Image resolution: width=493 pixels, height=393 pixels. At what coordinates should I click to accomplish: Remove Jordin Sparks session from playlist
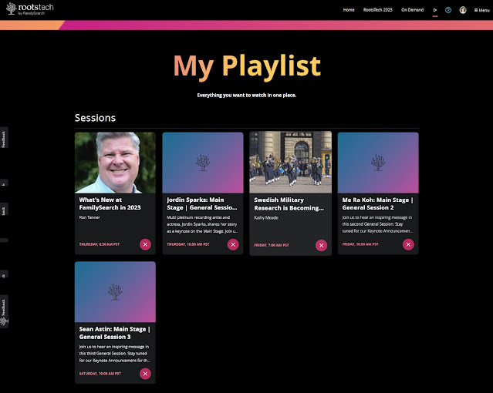[x=233, y=244]
